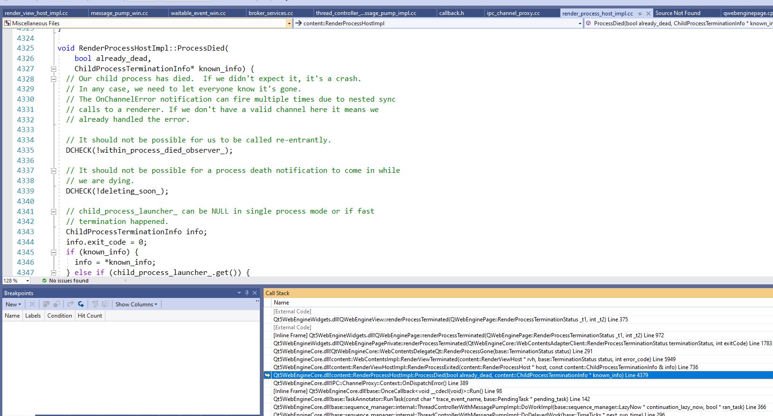The width and height of the screenshot is (773, 416).
Task: Click the No issues found checkmark icon
Action: (44, 281)
